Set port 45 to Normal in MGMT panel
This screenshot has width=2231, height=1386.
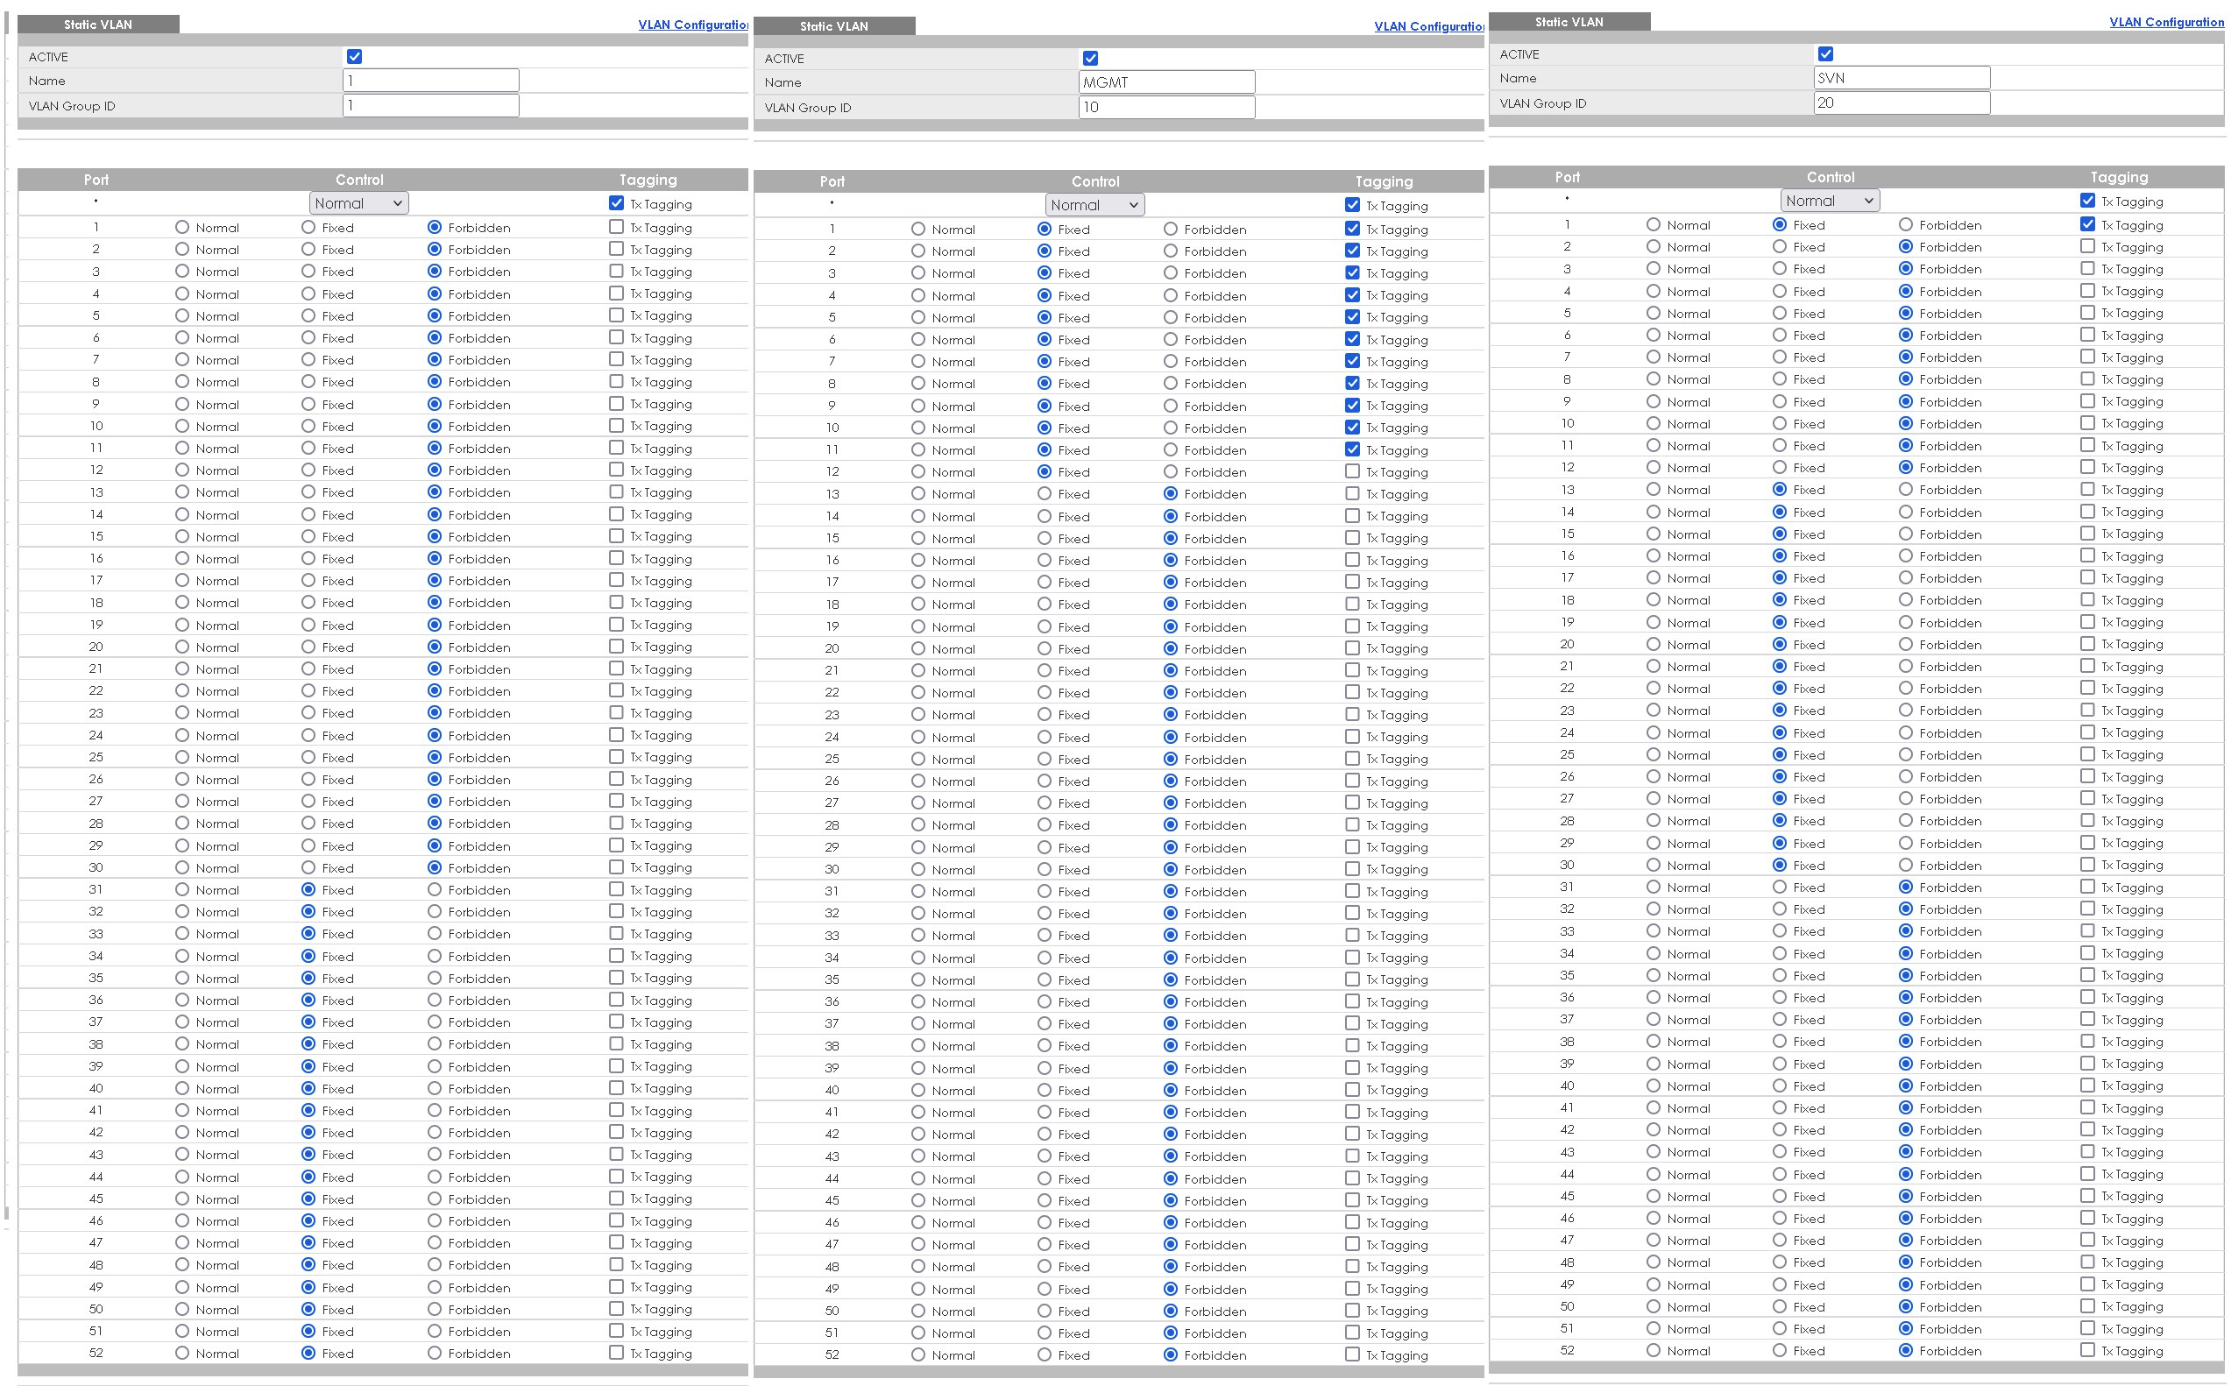click(918, 1201)
